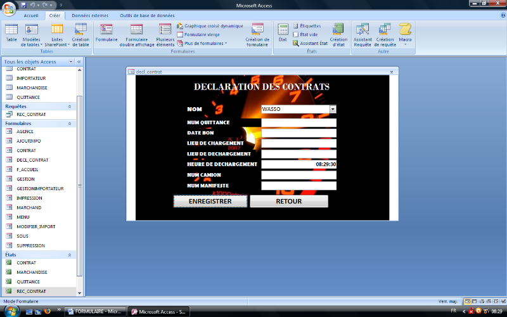Click the Formulaire ribbon icon
The image size is (507, 317).
[106, 33]
